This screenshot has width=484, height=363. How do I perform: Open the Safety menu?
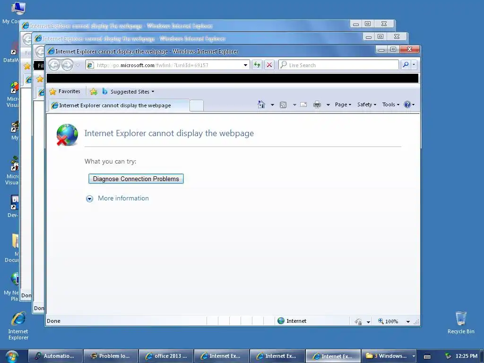[367, 104]
